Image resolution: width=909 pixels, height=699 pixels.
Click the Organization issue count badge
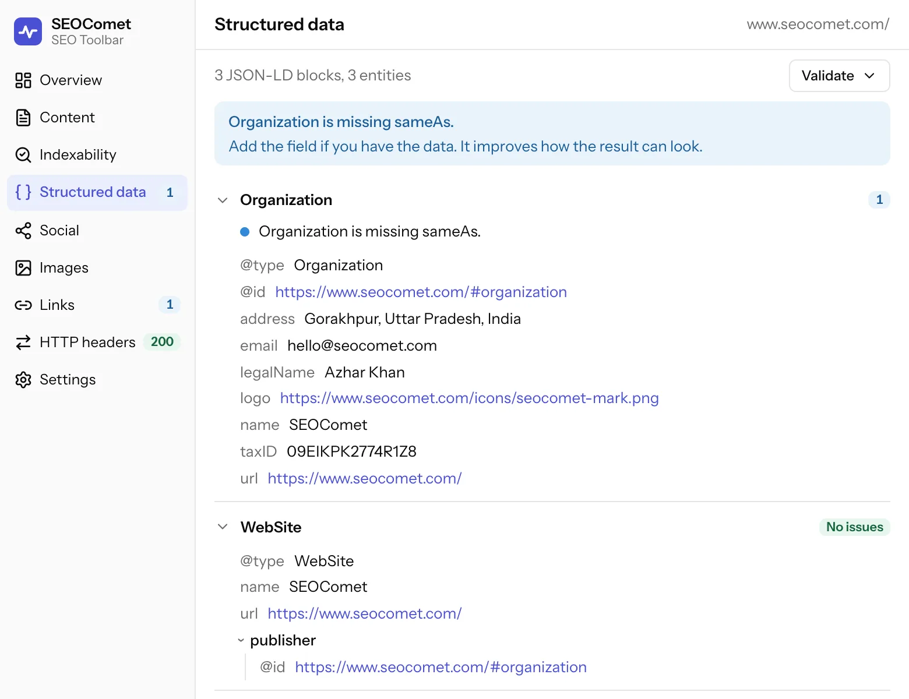879,200
